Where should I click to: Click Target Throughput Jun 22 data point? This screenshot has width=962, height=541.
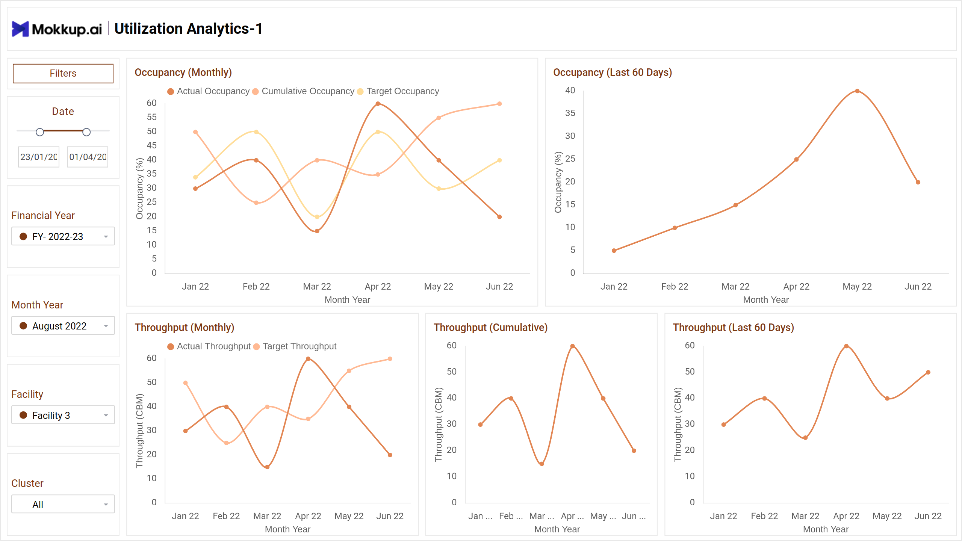[390, 359]
